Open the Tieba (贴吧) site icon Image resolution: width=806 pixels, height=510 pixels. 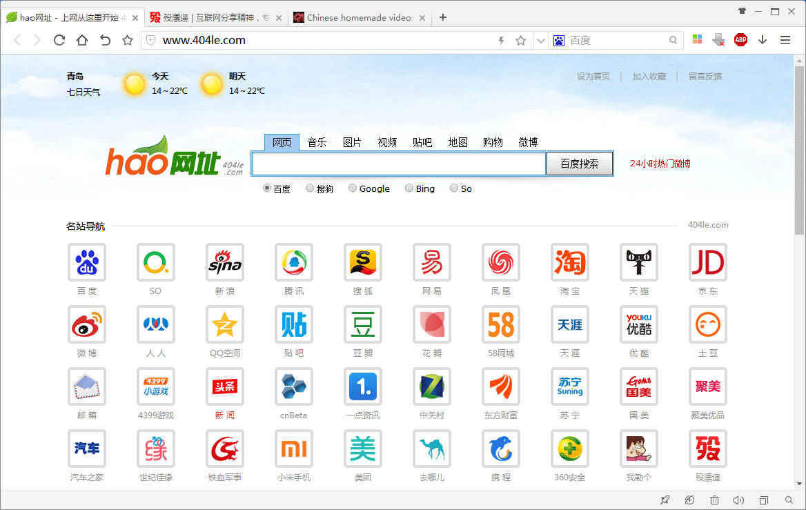tap(293, 324)
